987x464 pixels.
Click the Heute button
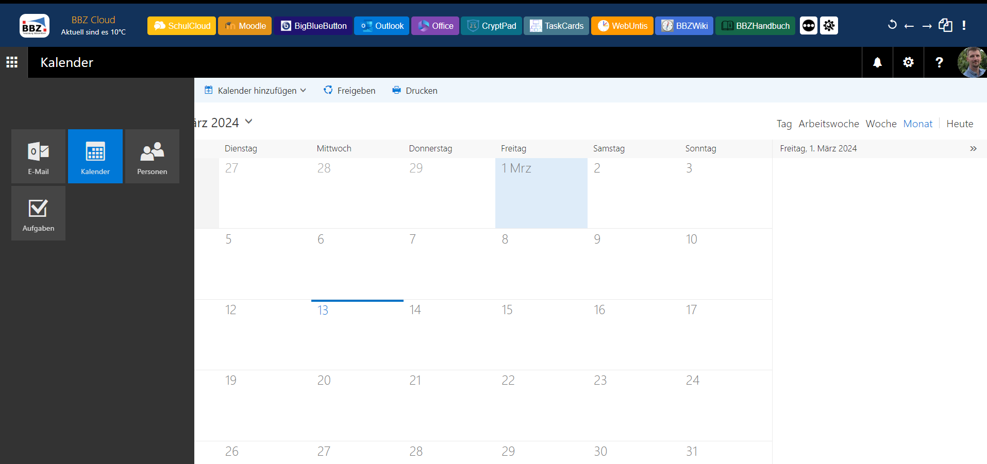tap(960, 124)
